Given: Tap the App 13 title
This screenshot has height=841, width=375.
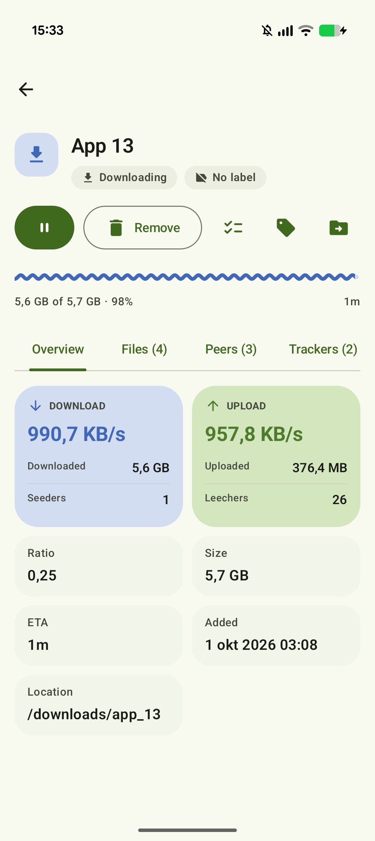Looking at the screenshot, I should pyautogui.click(x=102, y=146).
